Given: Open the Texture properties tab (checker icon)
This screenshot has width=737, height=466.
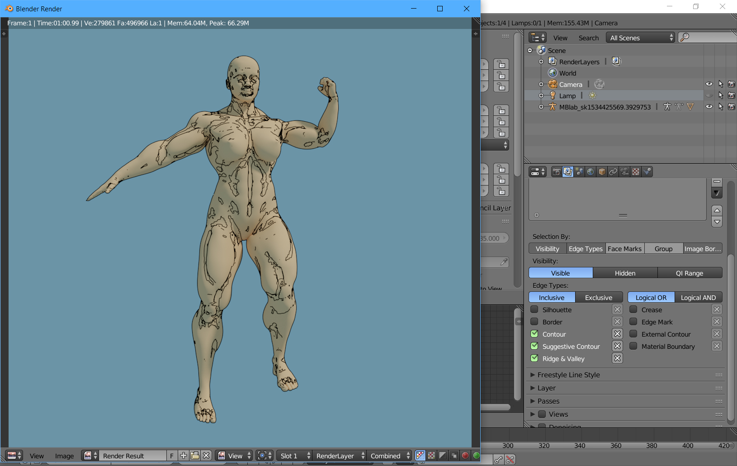Looking at the screenshot, I should click(636, 172).
